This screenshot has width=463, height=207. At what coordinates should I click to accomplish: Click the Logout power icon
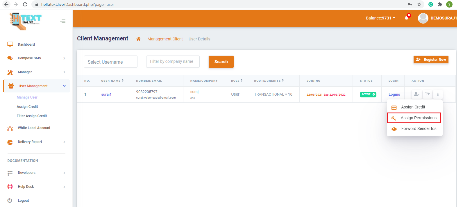coord(10,200)
